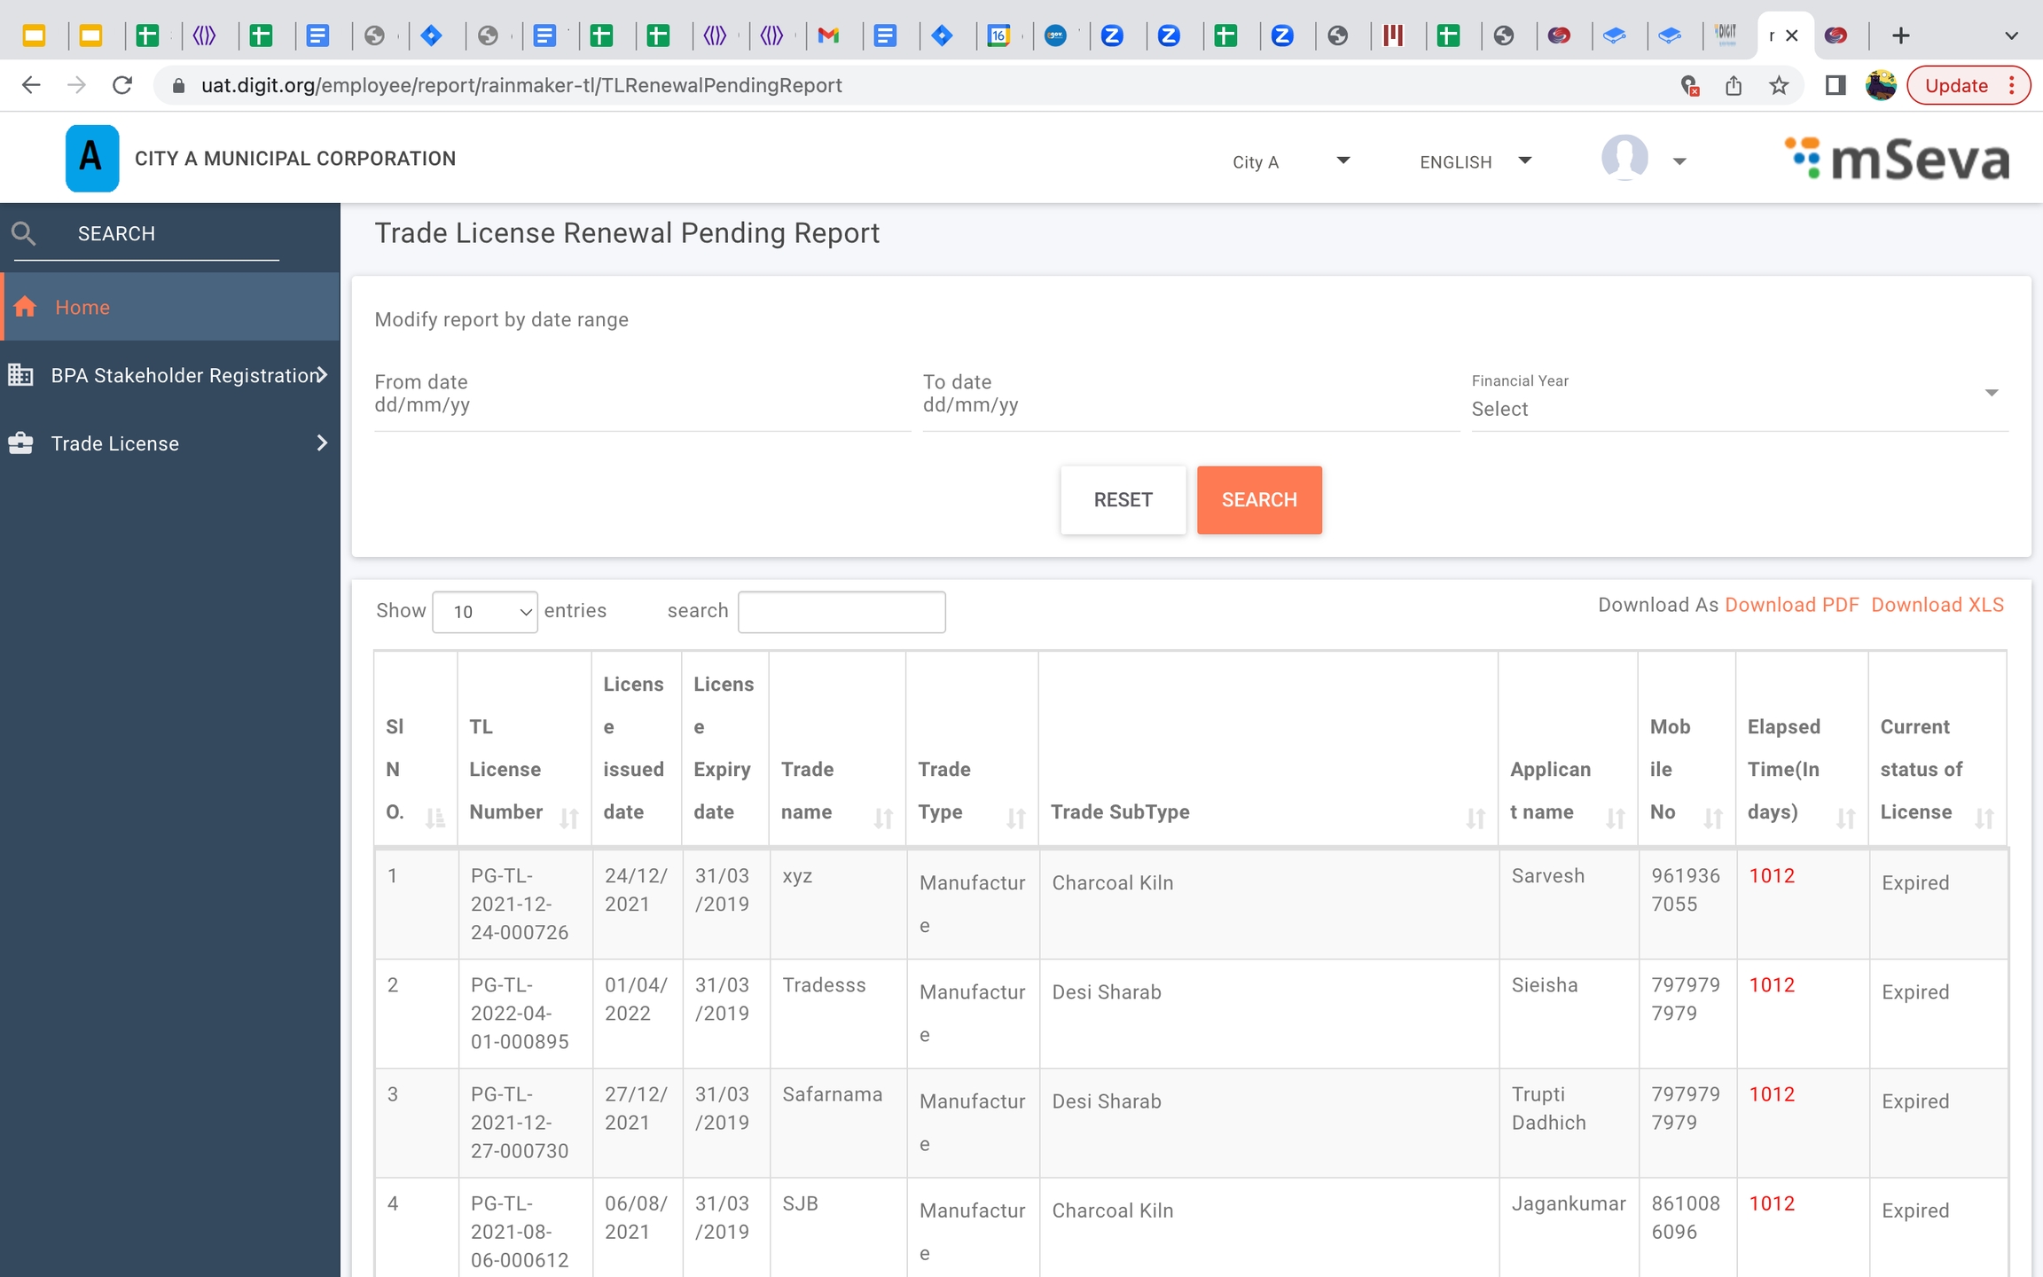Click the Trade License briefcase icon
The width and height of the screenshot is (2043, 1277).
click(x=20, y=443)
